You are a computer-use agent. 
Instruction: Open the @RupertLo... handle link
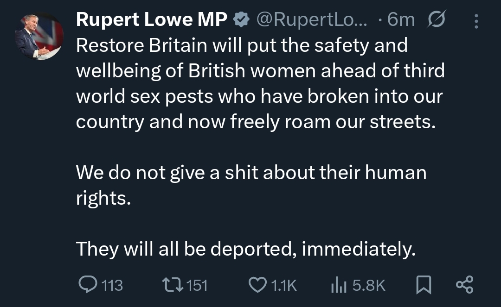(313, 19)
